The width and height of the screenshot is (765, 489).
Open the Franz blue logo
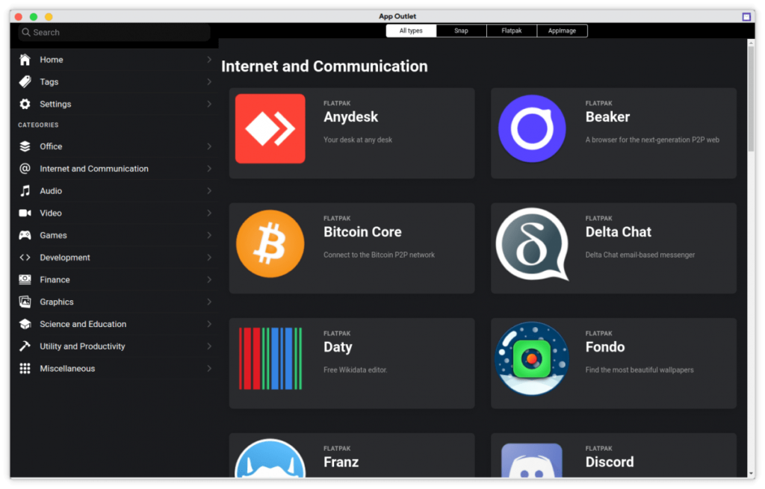(x=270, y=458)
